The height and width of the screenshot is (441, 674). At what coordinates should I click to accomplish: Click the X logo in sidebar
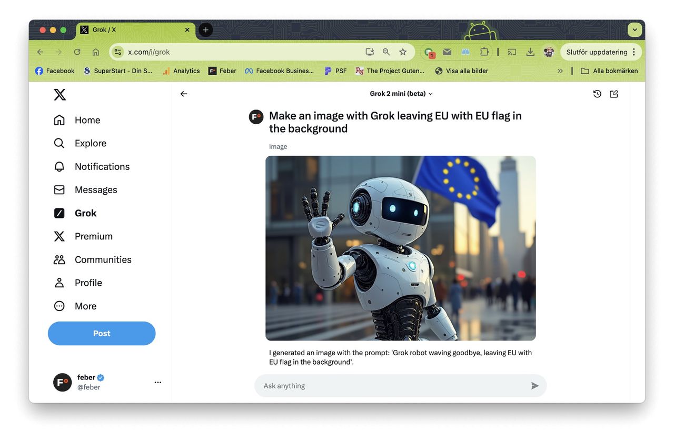click(60, 95)
